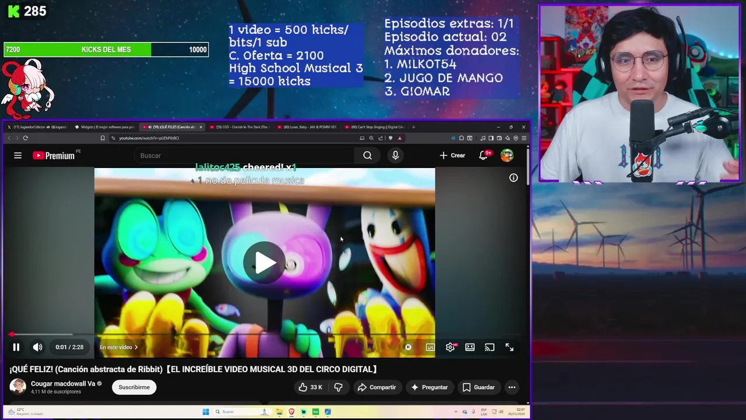
Task: Dislike the video with thumbs down
Action: [338, 387]
